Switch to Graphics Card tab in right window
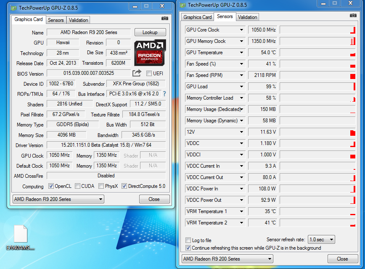This screenshot has width=365, height=269. tap(197, 17)
